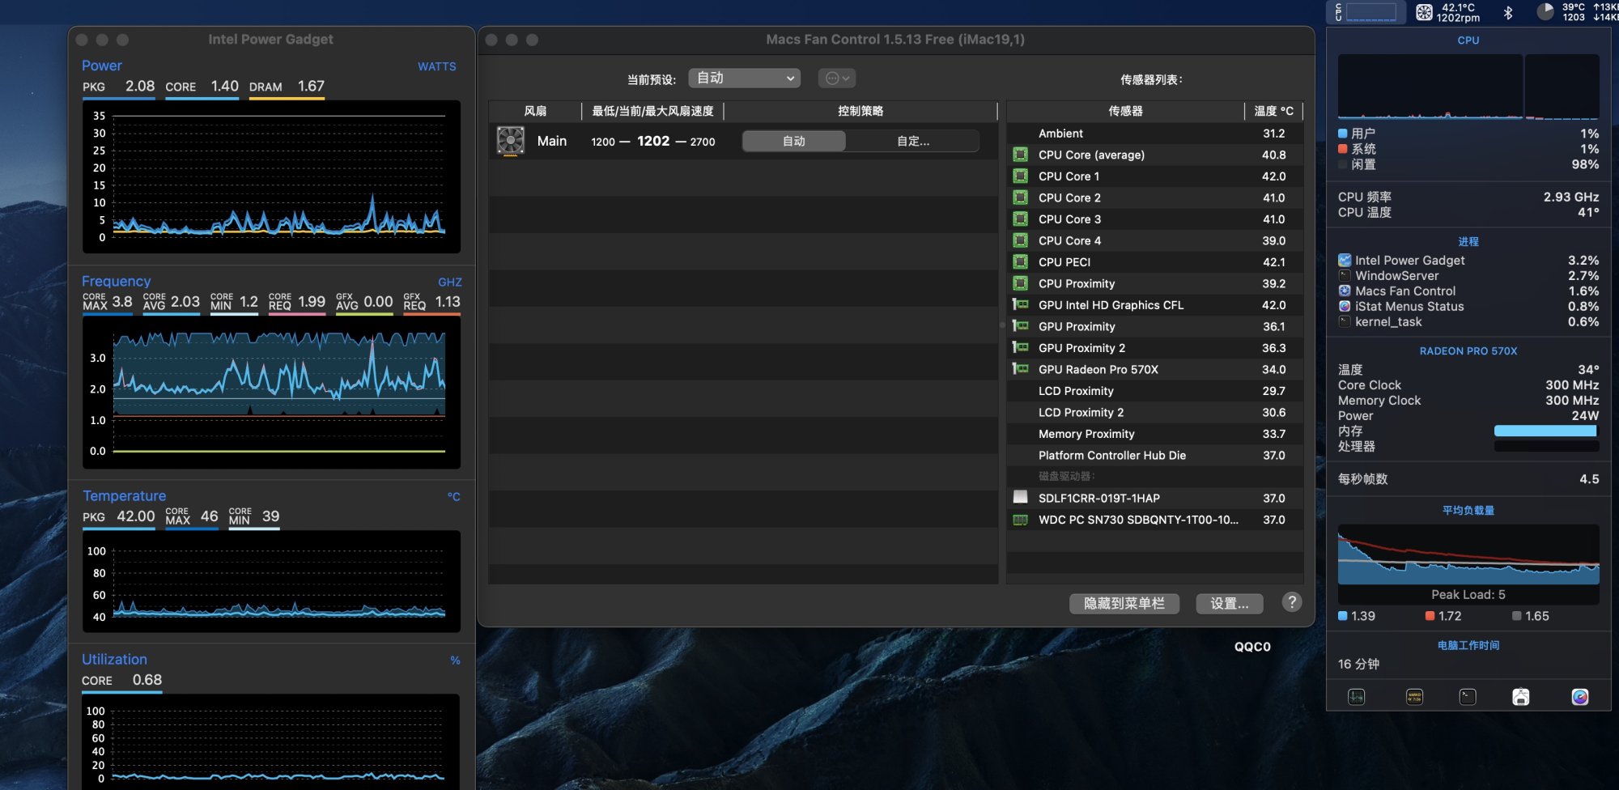Click the 隐藏到菜单栏 button
The image size is (1619, 790).
click(x=1124, y=604)
